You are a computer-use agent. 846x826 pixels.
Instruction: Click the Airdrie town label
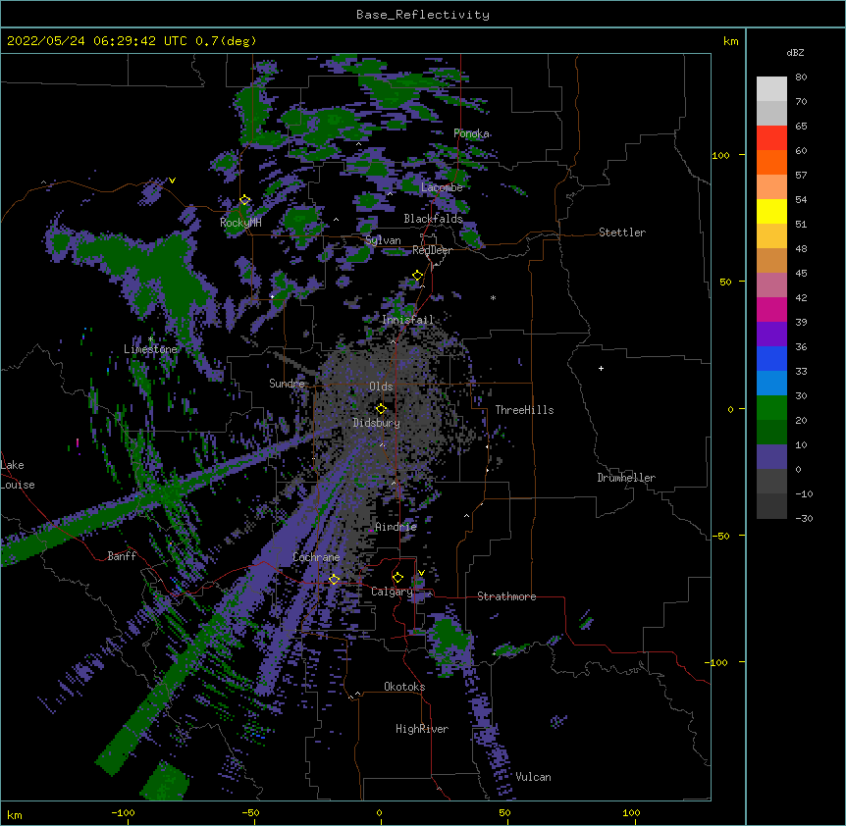(397, 527)
